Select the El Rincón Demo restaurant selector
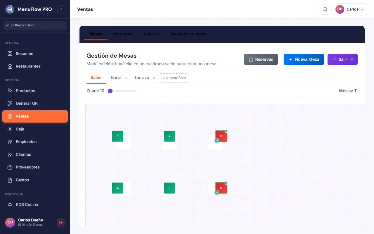The width and height of the screenshot is (374, 234). 35,25
